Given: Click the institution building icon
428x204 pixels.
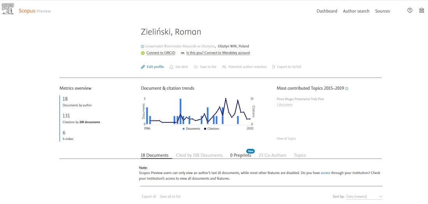Looking at the screenshot, I should point(422,10).
